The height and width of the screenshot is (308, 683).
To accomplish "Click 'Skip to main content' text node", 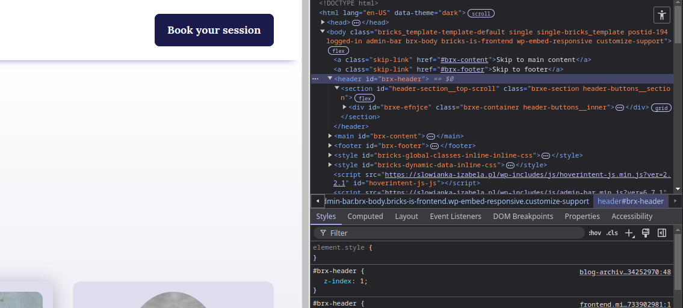I will click(536, 60).
